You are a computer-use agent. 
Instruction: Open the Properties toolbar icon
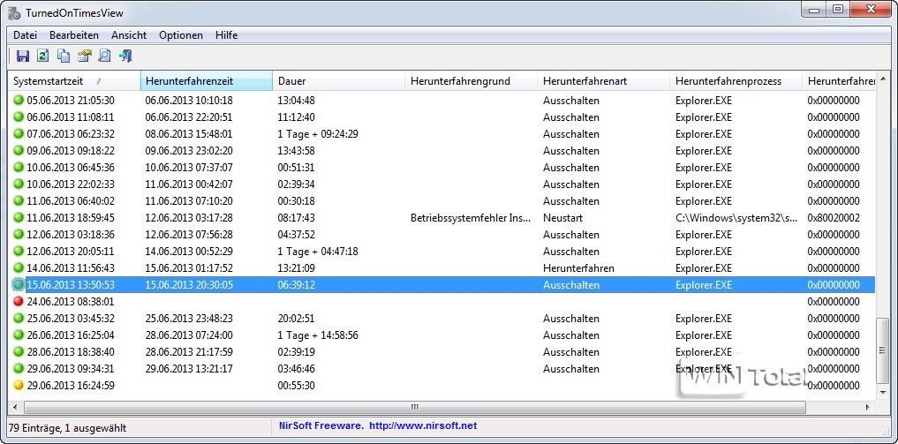click(x=84, y=56)
